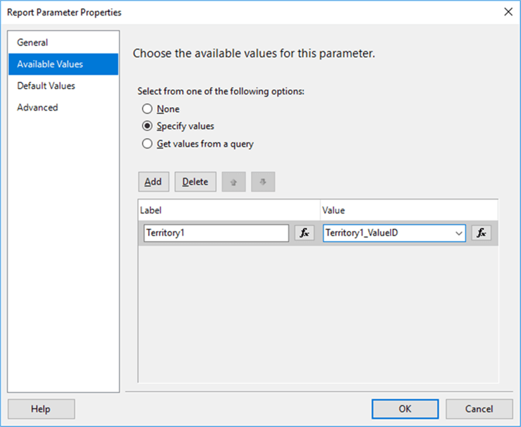Close the Report Parameter Properties dialog
Image resolution: width=521 pixels, height=427 pixels.
[507, 12]
